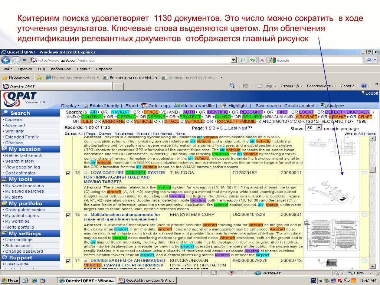Start the search with the magnifier icon
Image resolution: width=380 pixels, height=285 pixels.
tap(368, 60)
